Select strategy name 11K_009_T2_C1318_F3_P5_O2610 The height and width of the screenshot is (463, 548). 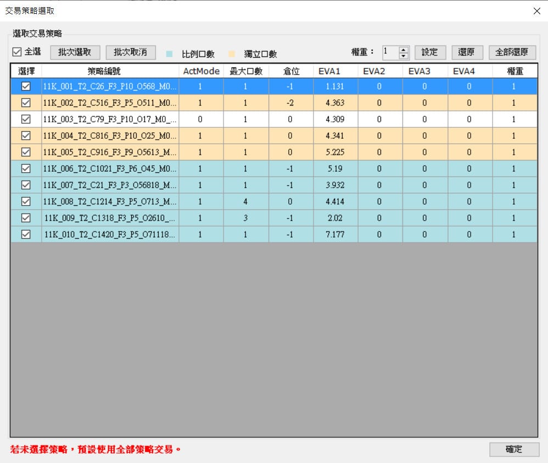pos(110,218)
